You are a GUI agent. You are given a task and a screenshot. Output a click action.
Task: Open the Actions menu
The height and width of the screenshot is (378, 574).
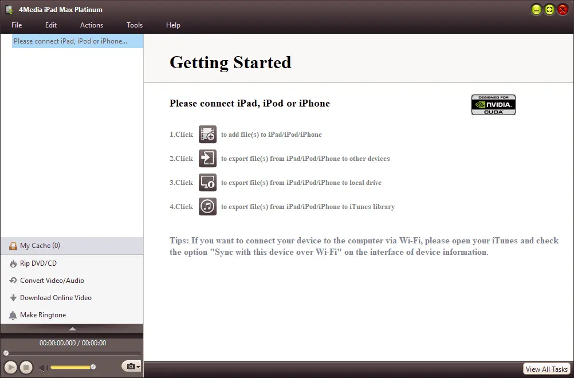point(92,25)
